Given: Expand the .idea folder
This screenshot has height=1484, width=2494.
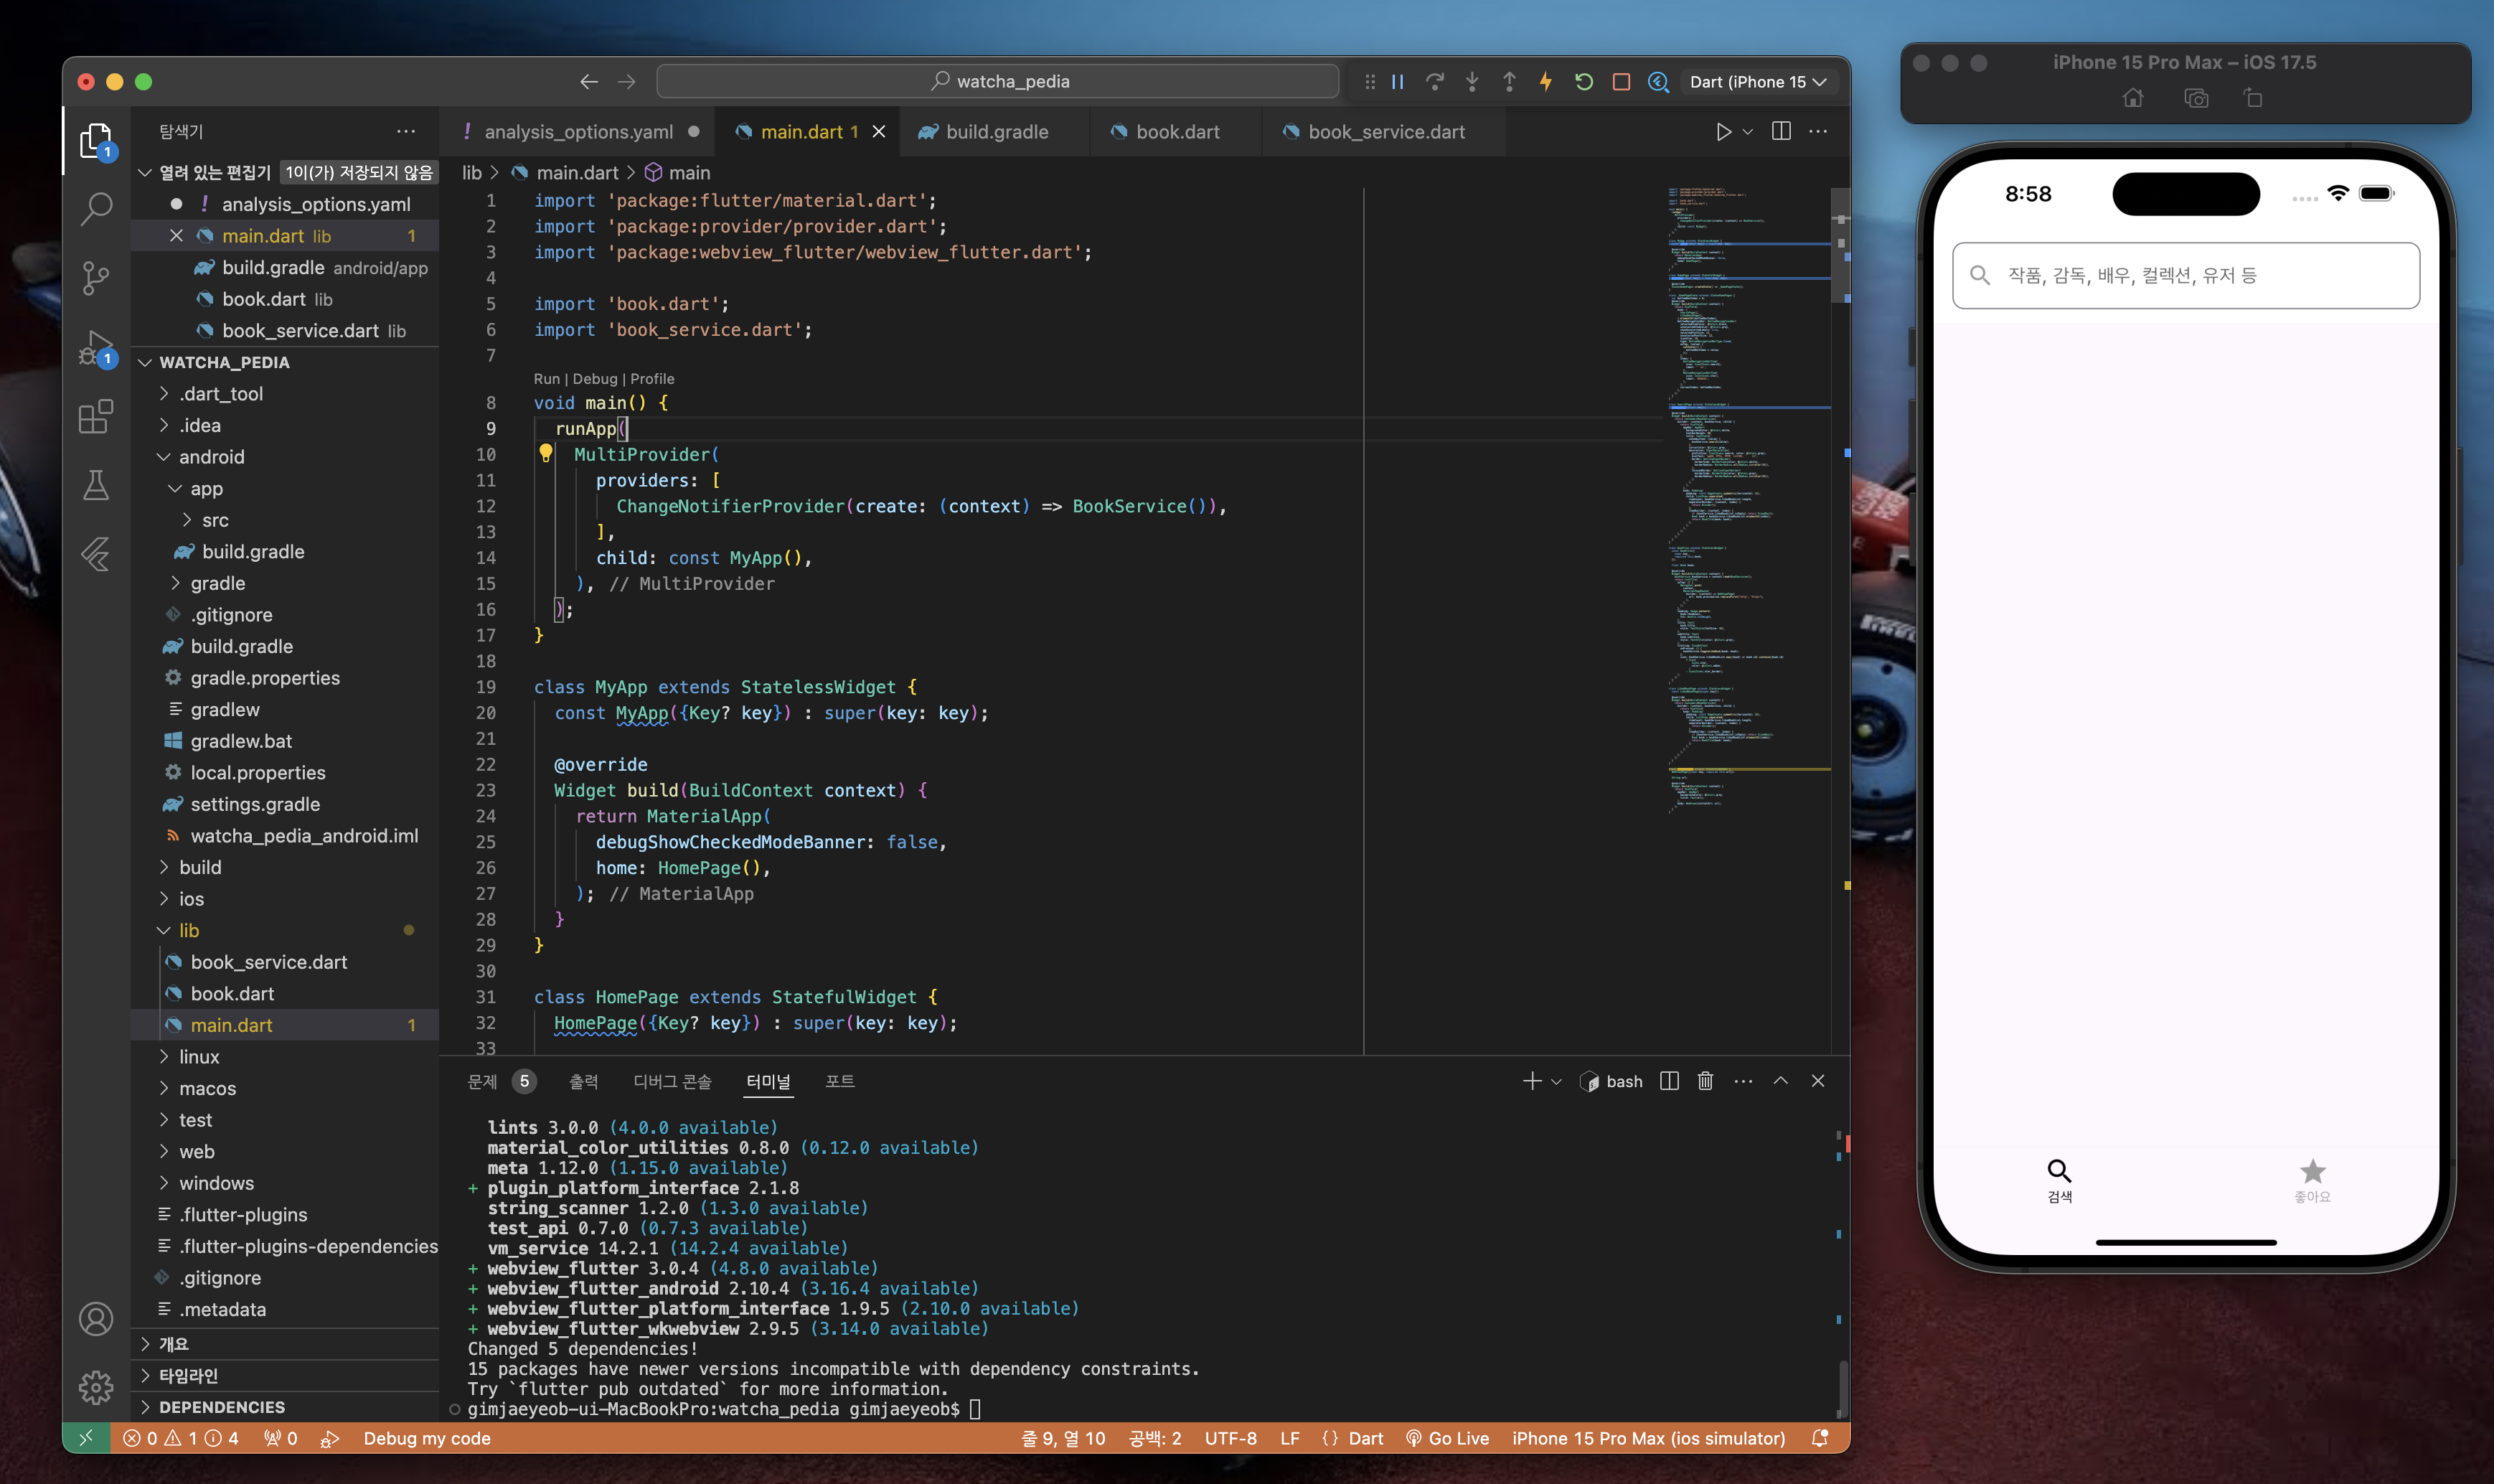Looking at the screenshot, I should [x=286, y=425].
